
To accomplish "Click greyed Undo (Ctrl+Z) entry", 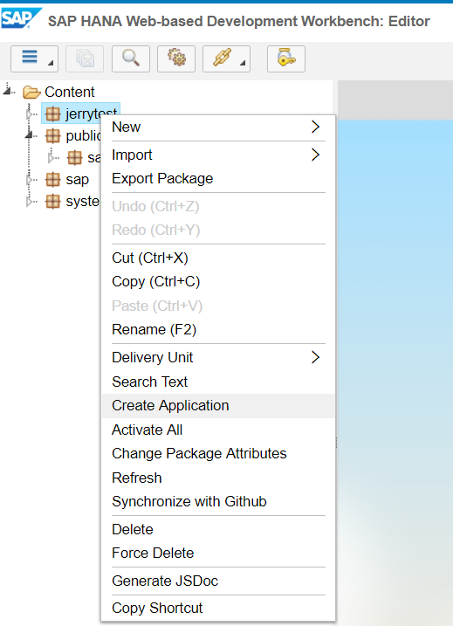I will pyautogui.click(x=218, y=206).
